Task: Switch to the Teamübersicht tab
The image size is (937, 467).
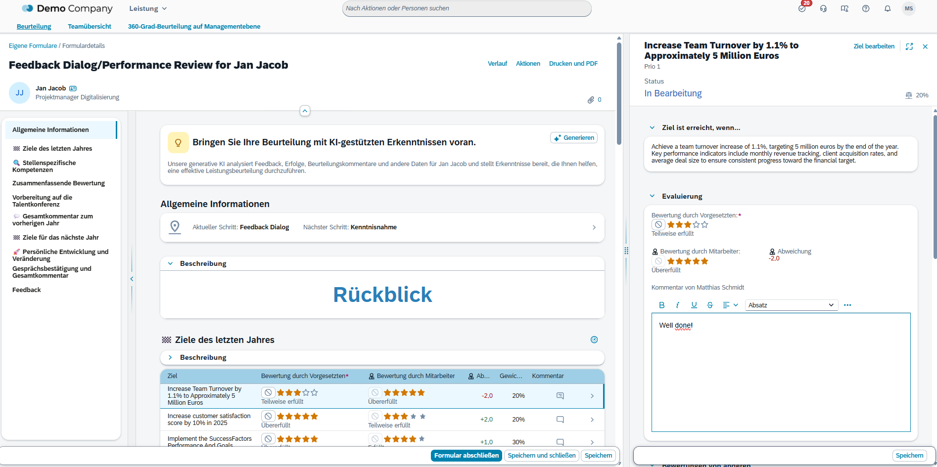Action: point(90,27)
